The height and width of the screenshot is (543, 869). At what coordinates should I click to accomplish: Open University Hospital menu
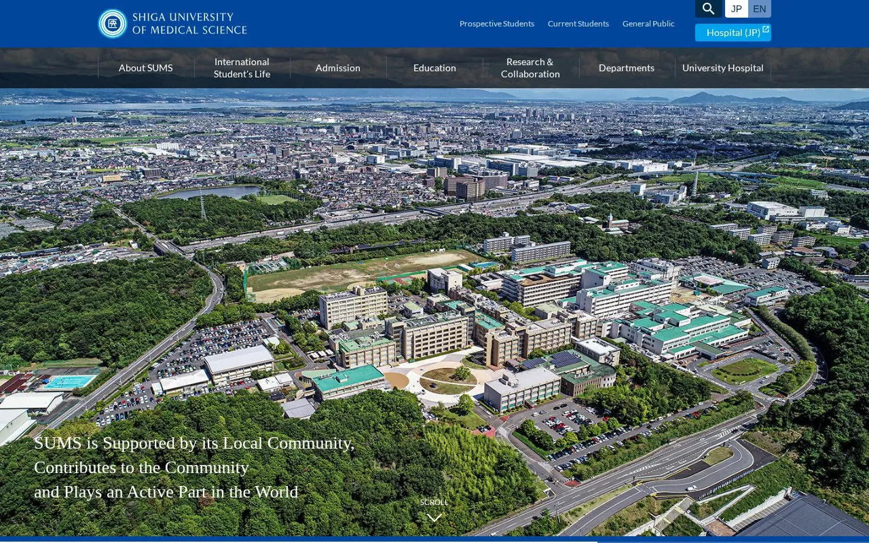[723, 68]
